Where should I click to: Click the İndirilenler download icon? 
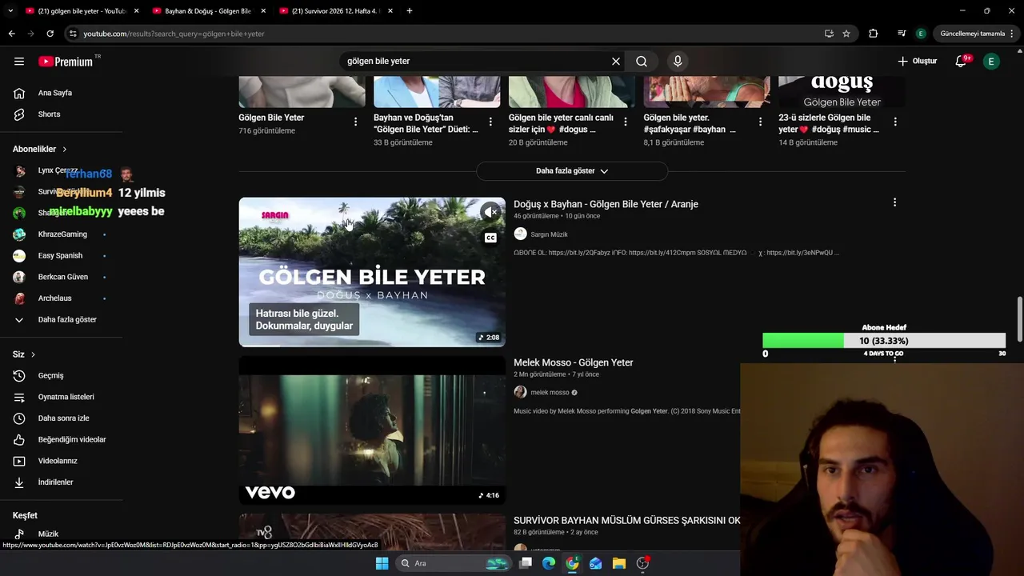(x=19, y=482)
